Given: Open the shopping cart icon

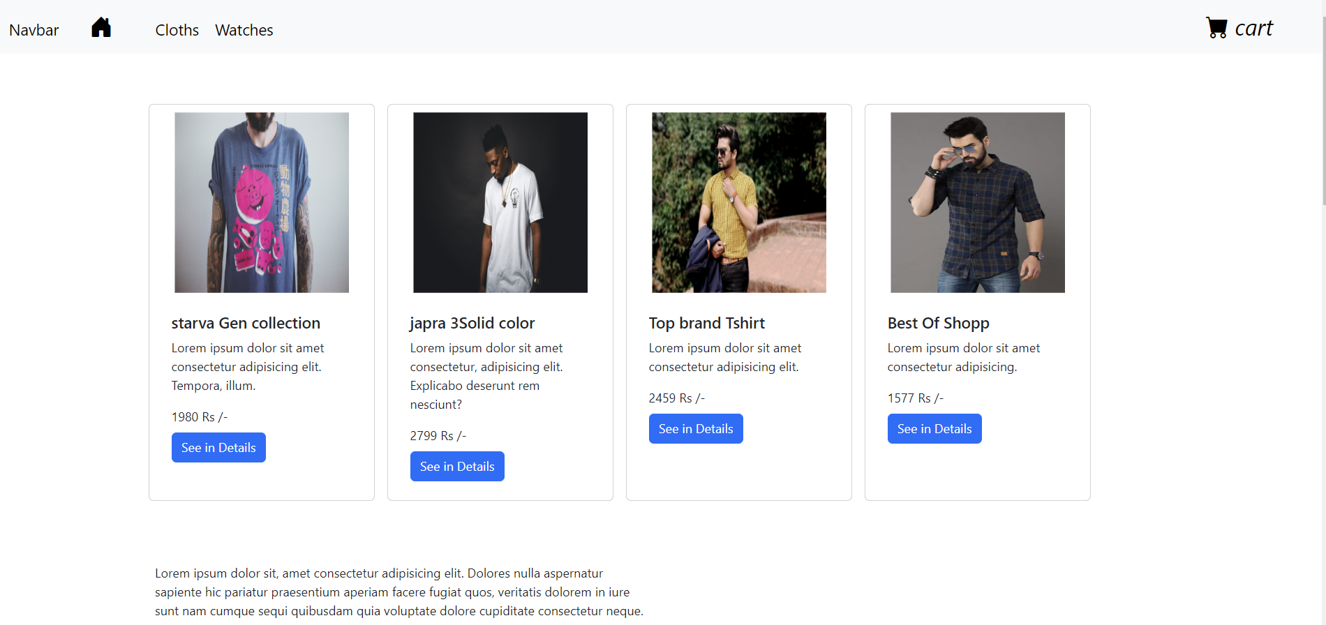Looking at the screenshot, I should (1216, 28).
